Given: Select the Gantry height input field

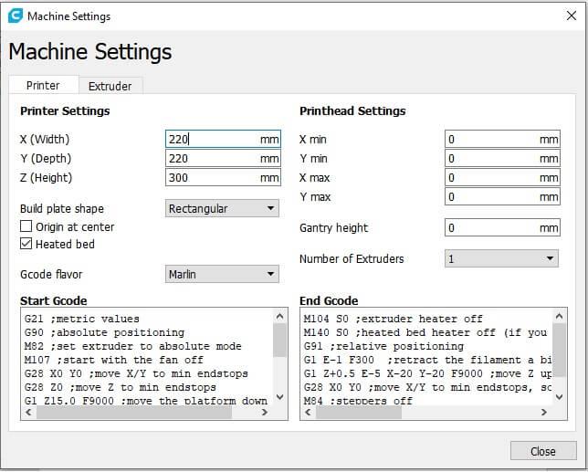Looking at the screenshot, I should [491, 228].
